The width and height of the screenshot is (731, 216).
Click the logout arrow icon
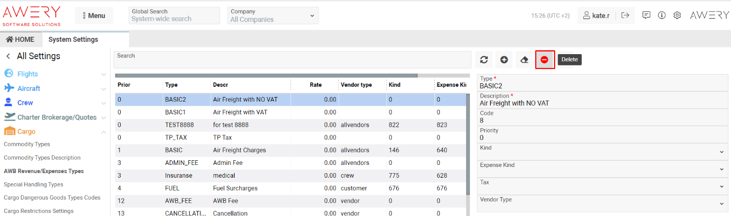tap(625, 15)
